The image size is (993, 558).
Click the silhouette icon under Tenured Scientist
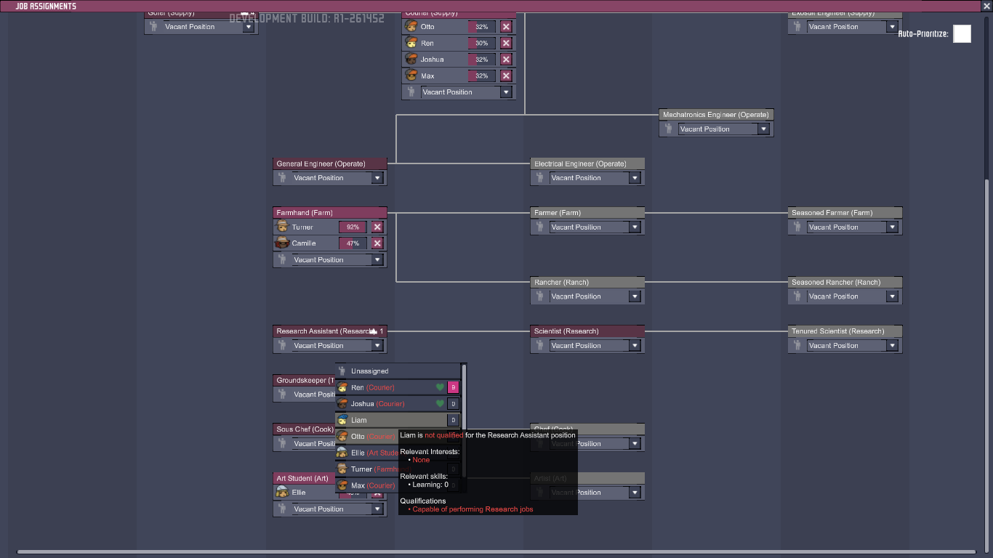coord(797,345)
